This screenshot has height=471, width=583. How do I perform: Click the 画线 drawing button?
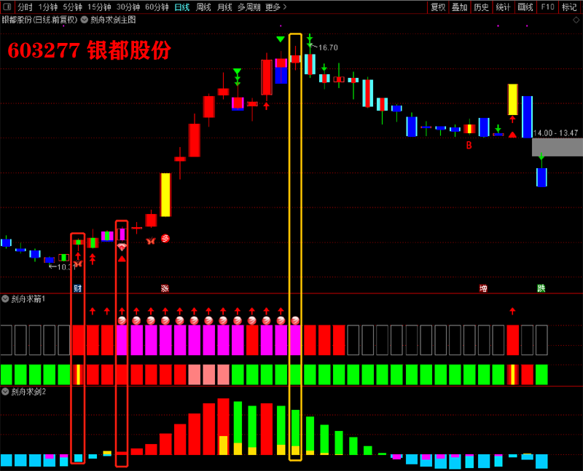coord(525,7)
